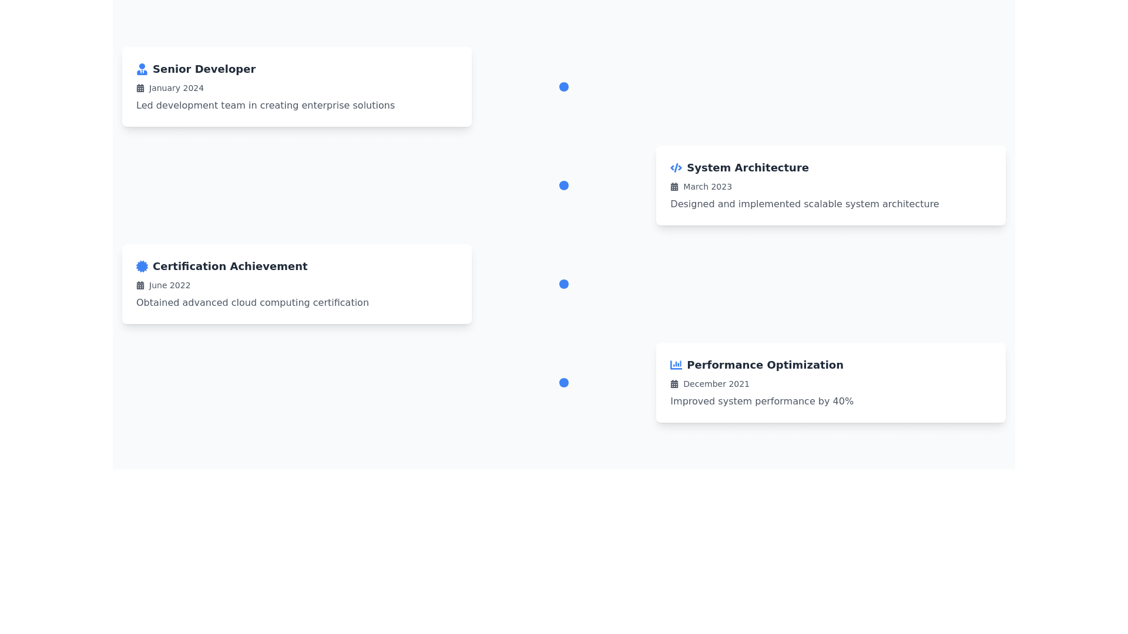Click the code brackets icon beside System Architecture
The image size is (1128, 634).
coord(676,168)
